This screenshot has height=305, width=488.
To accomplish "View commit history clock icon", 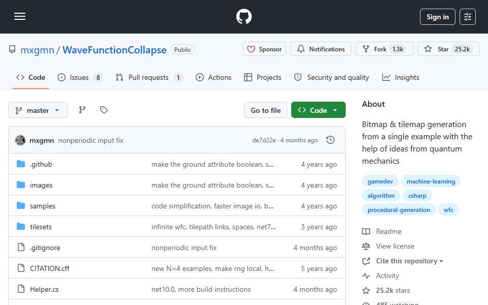I will (330, 140).
